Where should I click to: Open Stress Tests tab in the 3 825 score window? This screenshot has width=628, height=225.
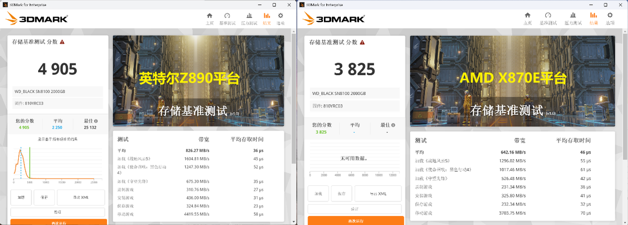pyautogui.click(x=573, y=19)
